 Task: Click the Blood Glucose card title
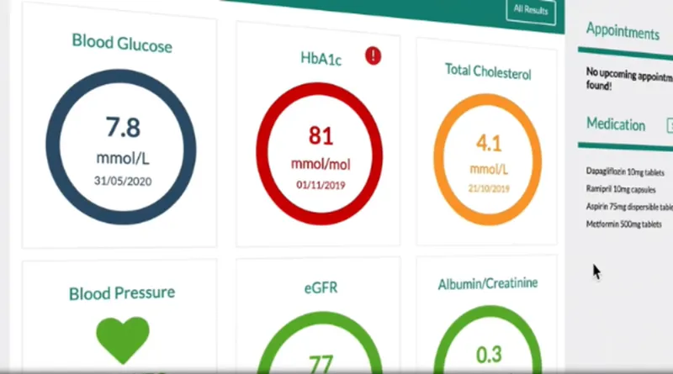click(122, 43)
